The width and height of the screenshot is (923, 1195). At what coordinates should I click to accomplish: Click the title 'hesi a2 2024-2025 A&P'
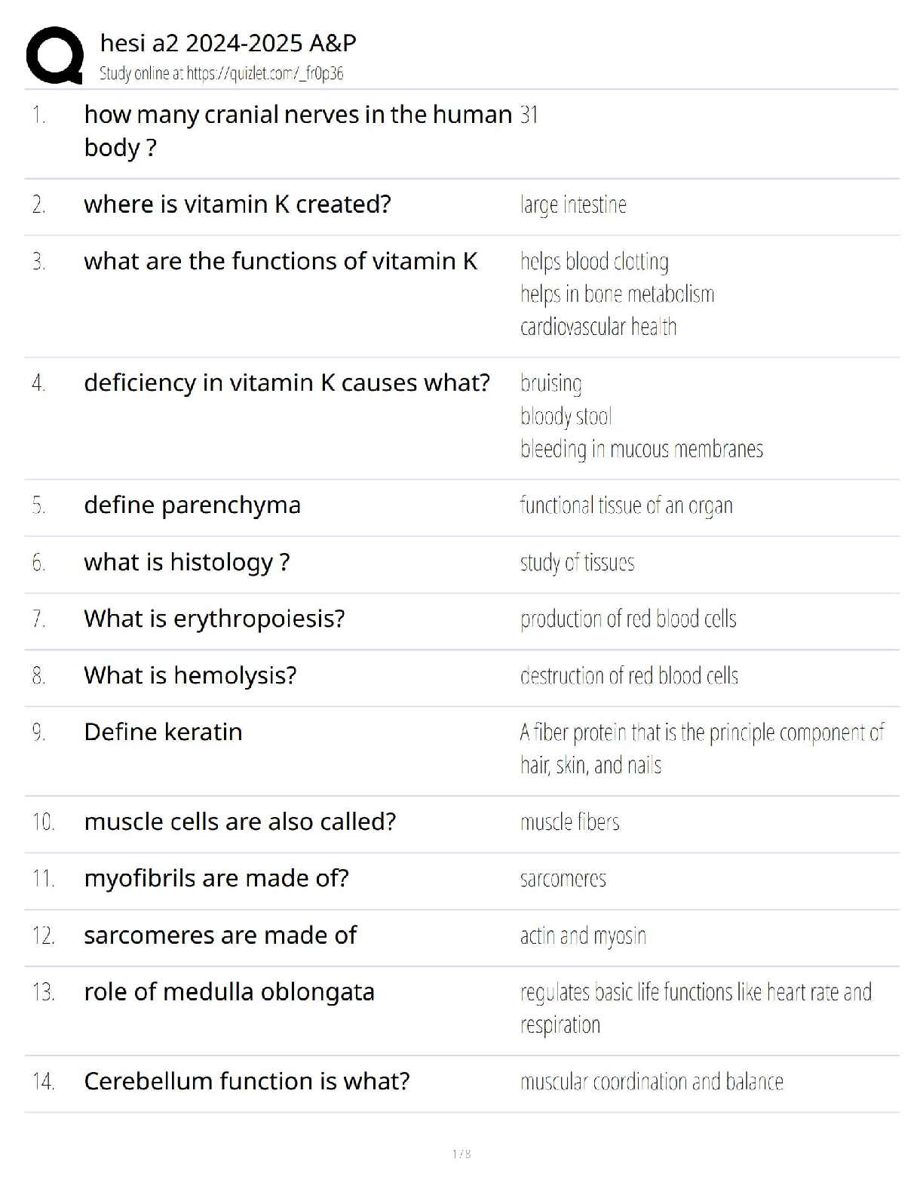pyautogui.click(x=228, y=44)
